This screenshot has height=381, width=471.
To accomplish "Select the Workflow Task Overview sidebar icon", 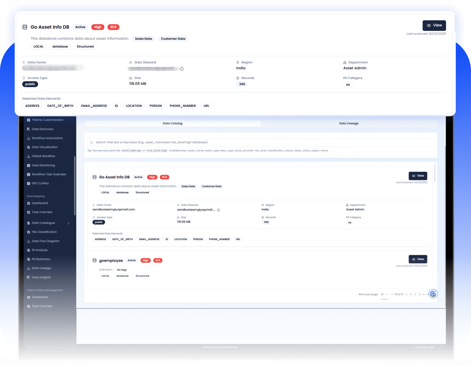I will pyautogui.click(x=29, y=175).
